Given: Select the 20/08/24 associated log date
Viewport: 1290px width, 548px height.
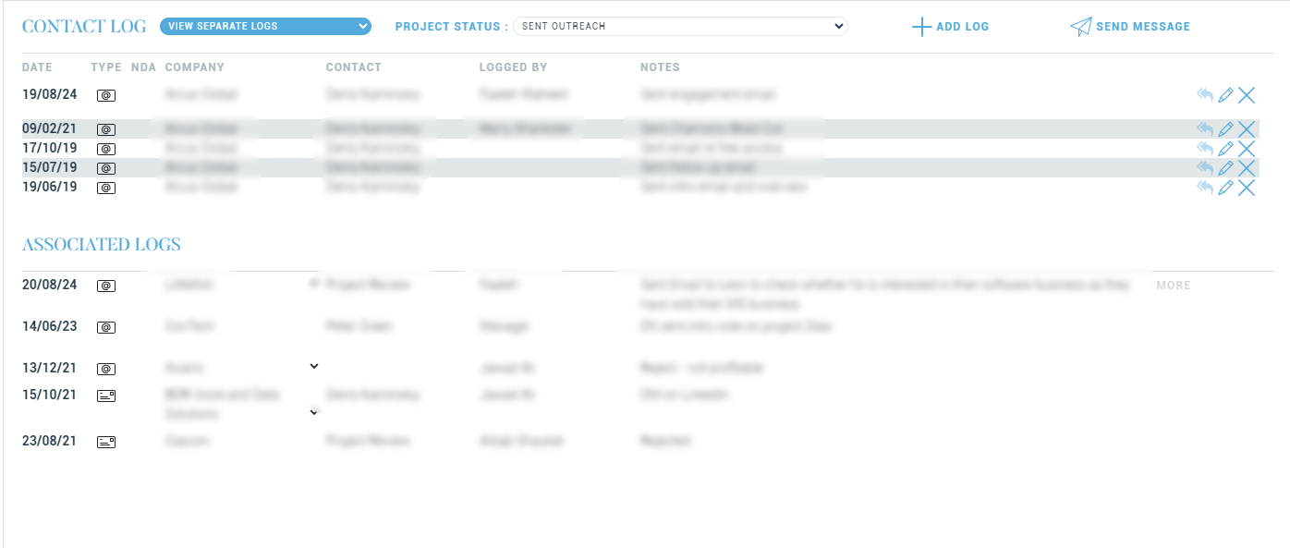Looking at the screenshot, I should click(x=50, y=286).
